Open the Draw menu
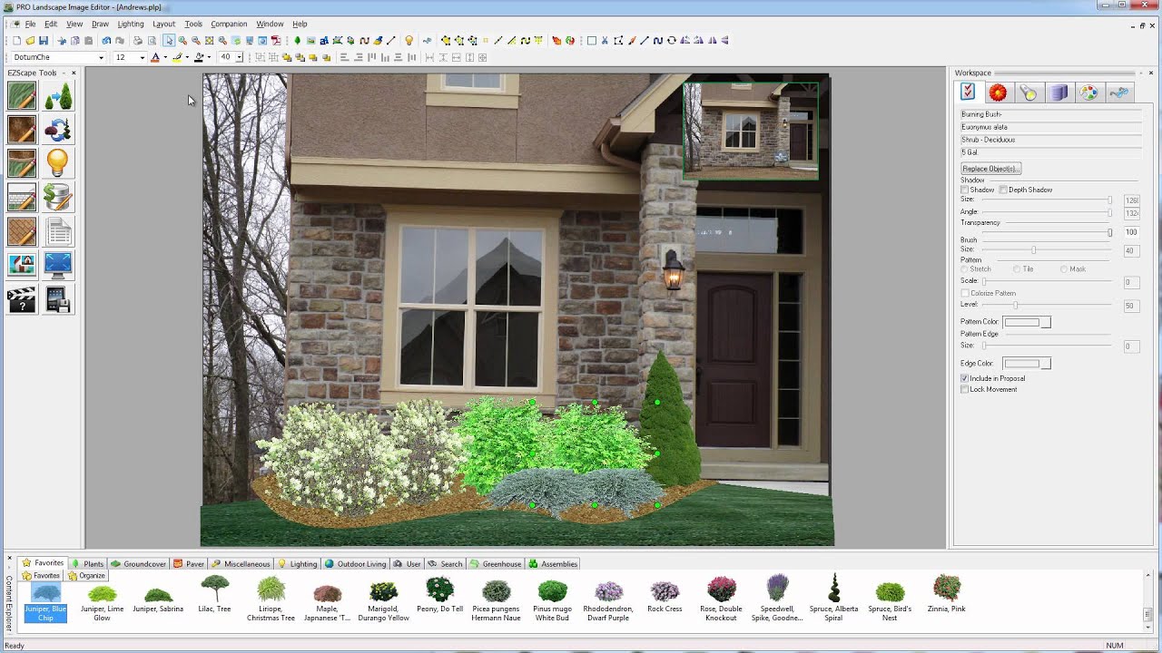Viewport: 1162px width, 653px height. point(100,24)
